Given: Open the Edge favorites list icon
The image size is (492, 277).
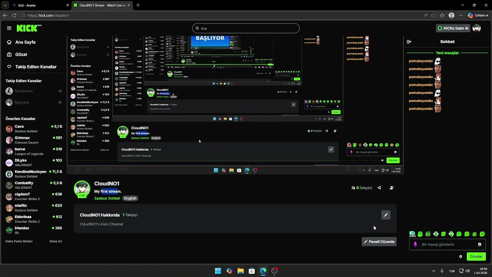Looking at the screenshot, I should [442, 15].
